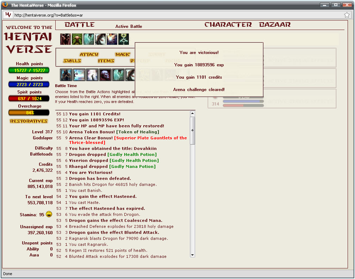Image resolution: width=355 pixels, height=279 pixels.
Task: Click the pale ghostly status effect icon in effects row
Action: (89, 39)
